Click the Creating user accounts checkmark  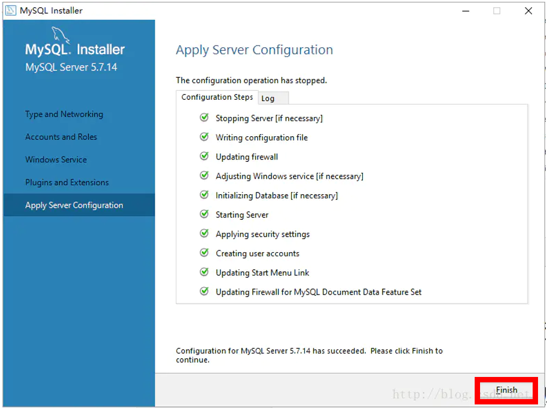tap(204, 253)
